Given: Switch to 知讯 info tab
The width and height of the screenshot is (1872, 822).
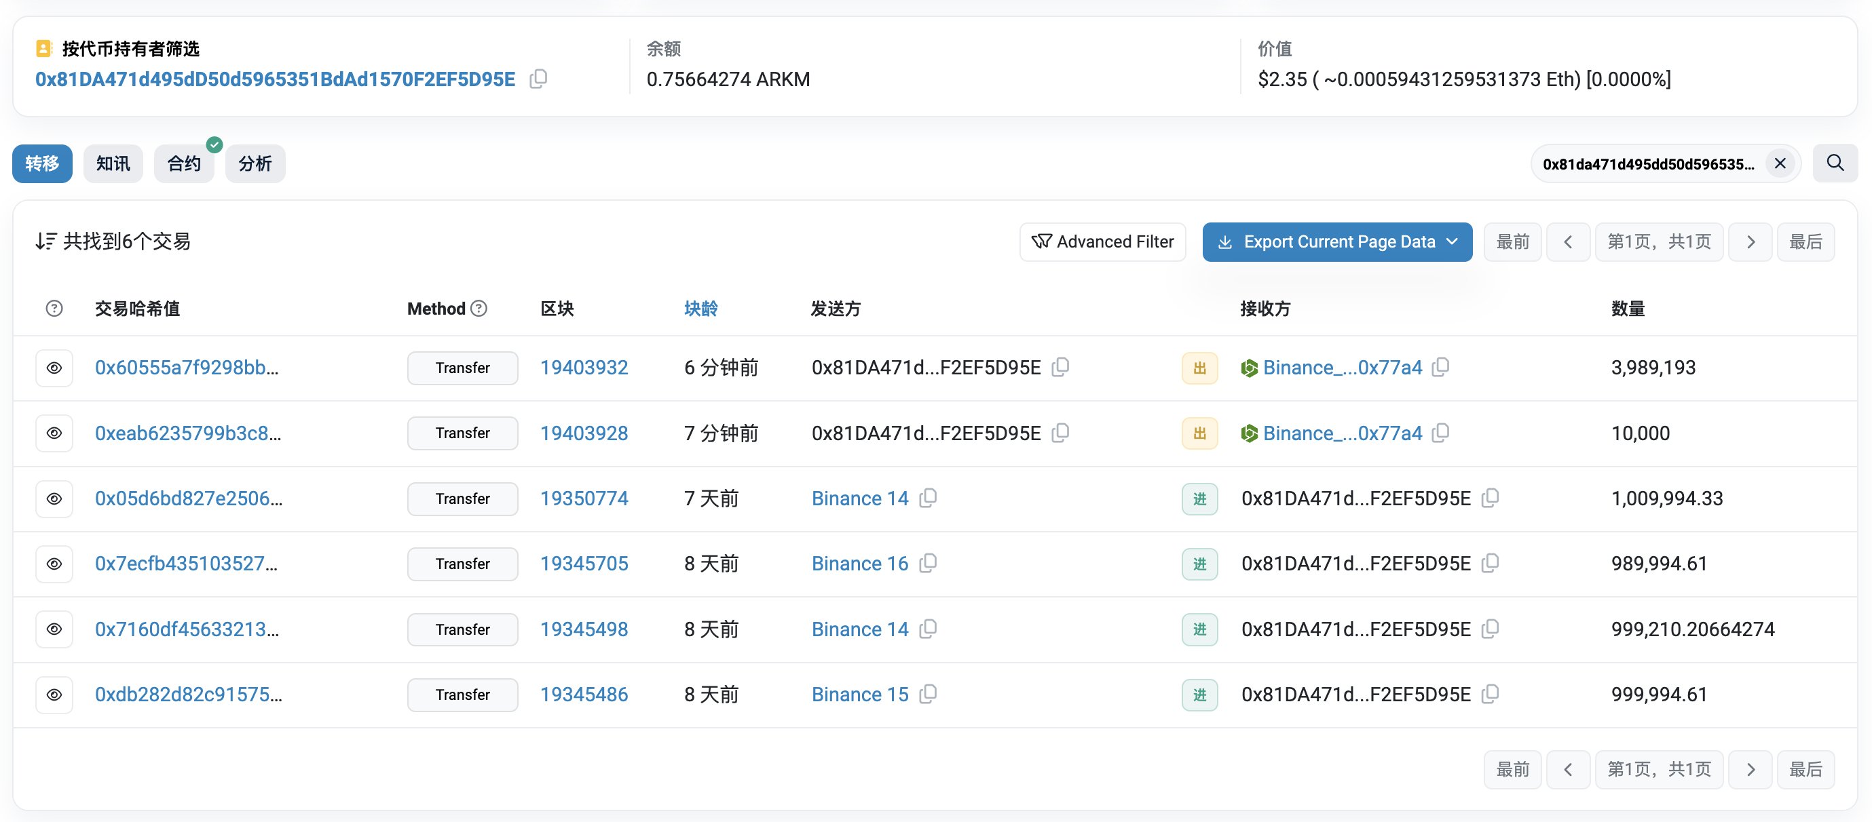Looking at the screenshot, I should pos(113,163).
